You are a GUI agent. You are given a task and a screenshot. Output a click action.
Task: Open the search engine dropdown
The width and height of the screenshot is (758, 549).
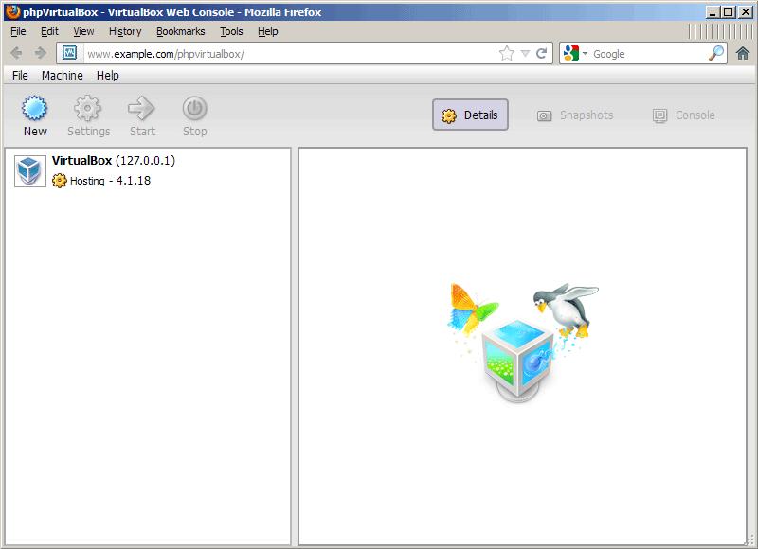tap(575, 54)
